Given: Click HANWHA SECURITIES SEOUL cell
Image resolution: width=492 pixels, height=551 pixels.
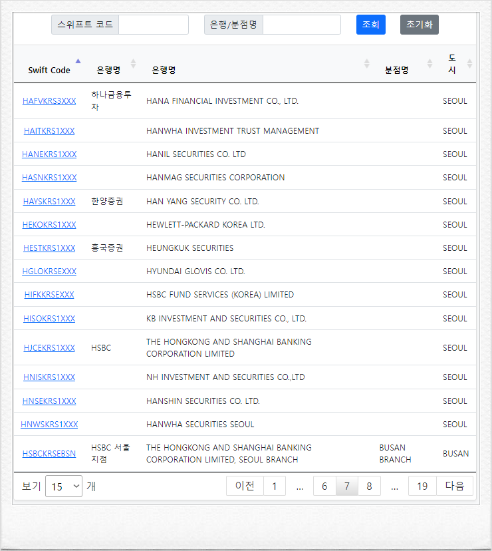Looking at the screenshot, I should click(x=200, y=425).
